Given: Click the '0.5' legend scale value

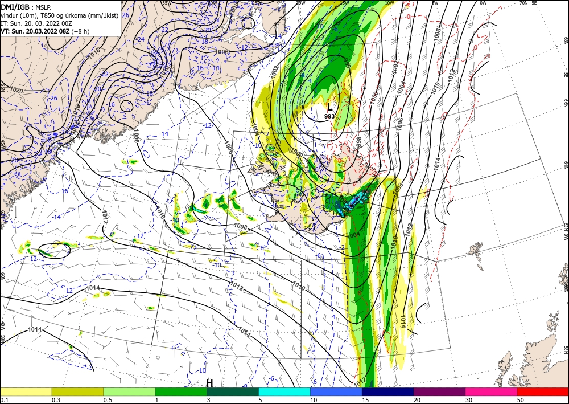Looking at the screenshot, I should click(108, 400).
